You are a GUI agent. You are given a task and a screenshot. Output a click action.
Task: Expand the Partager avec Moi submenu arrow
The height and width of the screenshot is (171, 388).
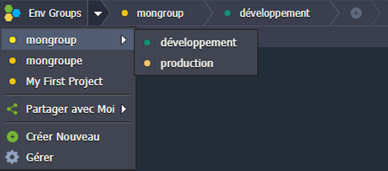click(124, 109)
